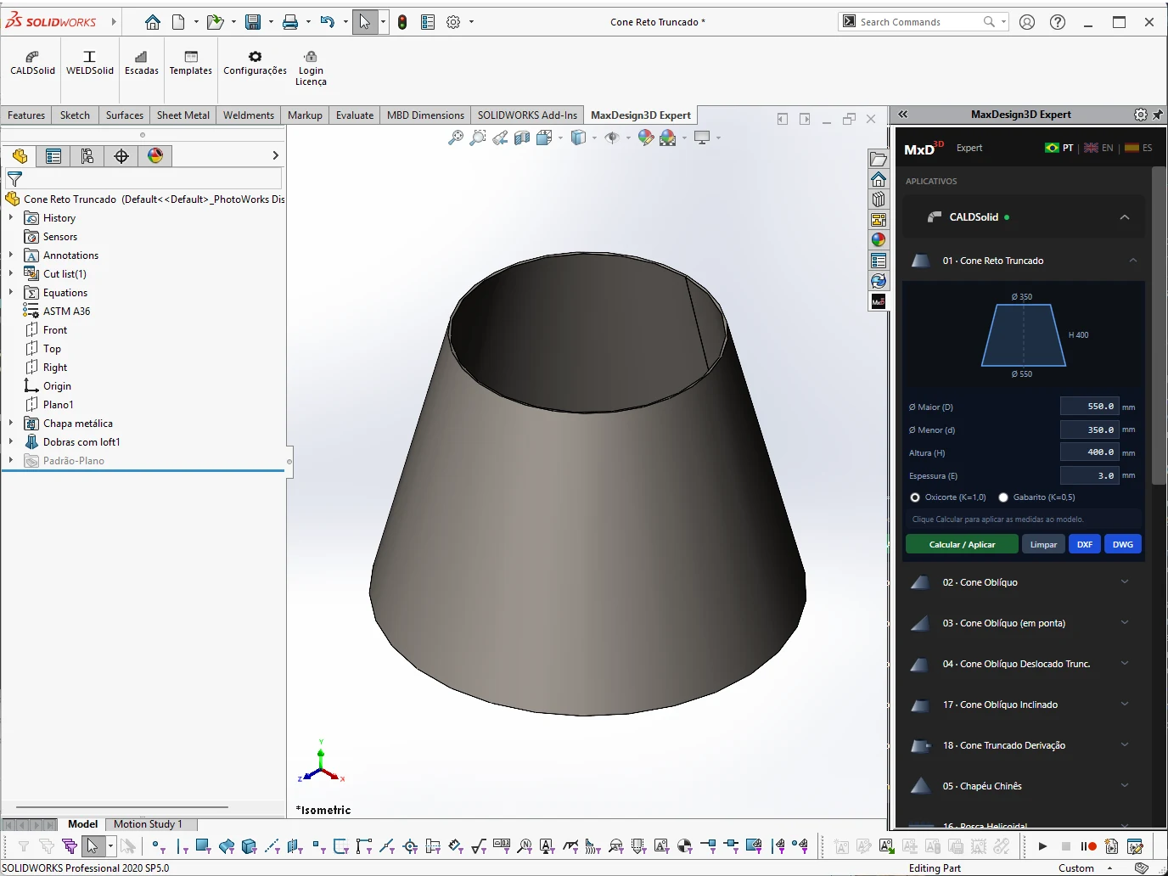
Task: Click the Espessura (E) value field
Action: coord(1089,475)
